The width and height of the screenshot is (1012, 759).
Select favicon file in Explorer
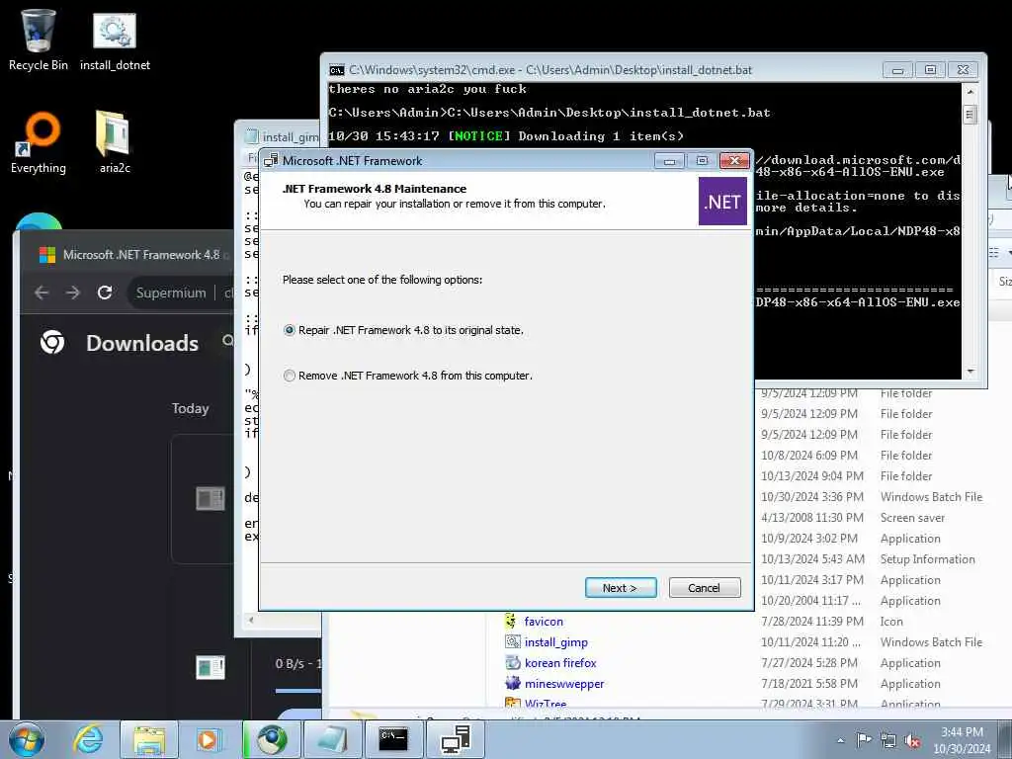click(544, 622)
